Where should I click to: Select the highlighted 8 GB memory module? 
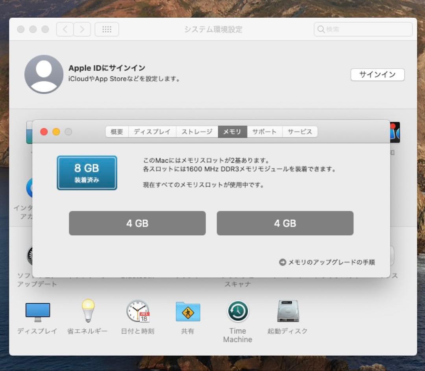87,173
